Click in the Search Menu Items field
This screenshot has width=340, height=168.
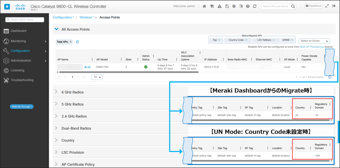tap(25, 20)
